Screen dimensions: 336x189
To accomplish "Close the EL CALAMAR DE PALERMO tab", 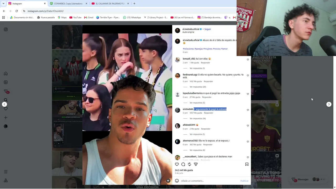I will [x=128, y=4].
